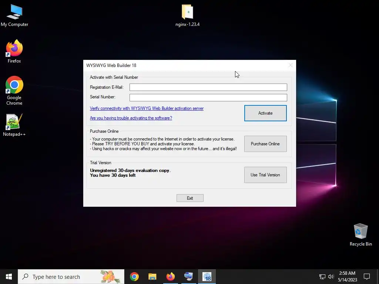Open My Computer desktop icon
This screenshot has height=284, width=379.
[14, 15]
